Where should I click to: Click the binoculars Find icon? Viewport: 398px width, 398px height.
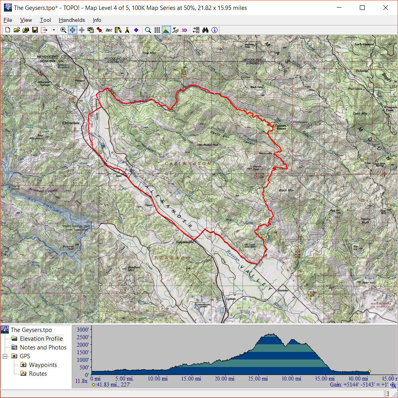(x=206, y=30)
